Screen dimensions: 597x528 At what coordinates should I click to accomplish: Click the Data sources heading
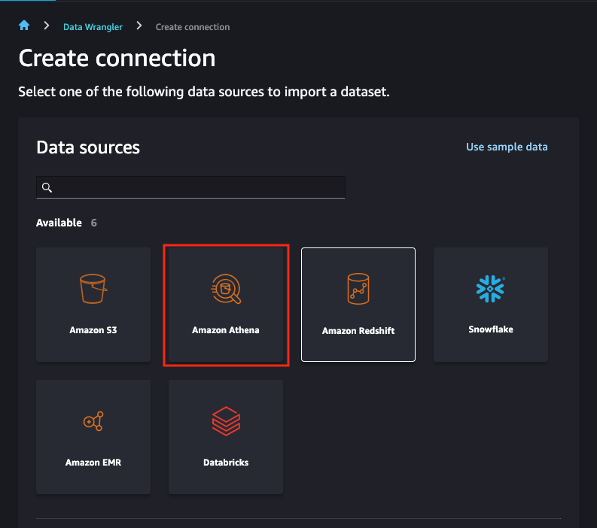(88, 147)
